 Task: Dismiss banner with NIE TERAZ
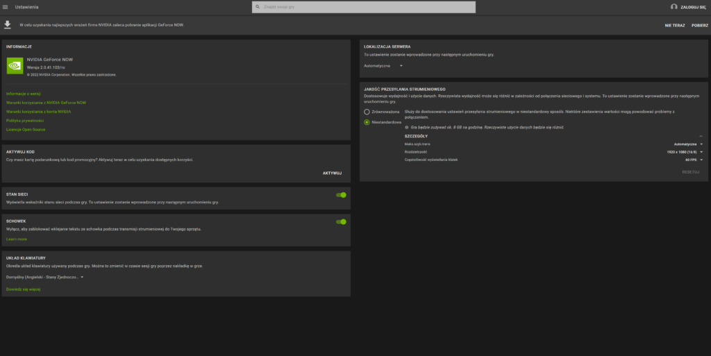675,26
